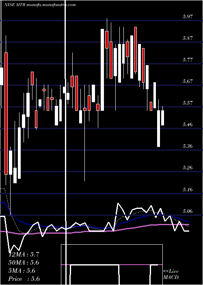The width and height of the screenshot is (203, 285).
Task: Click the 5.77 price axis label
Action: pos(188,59)
